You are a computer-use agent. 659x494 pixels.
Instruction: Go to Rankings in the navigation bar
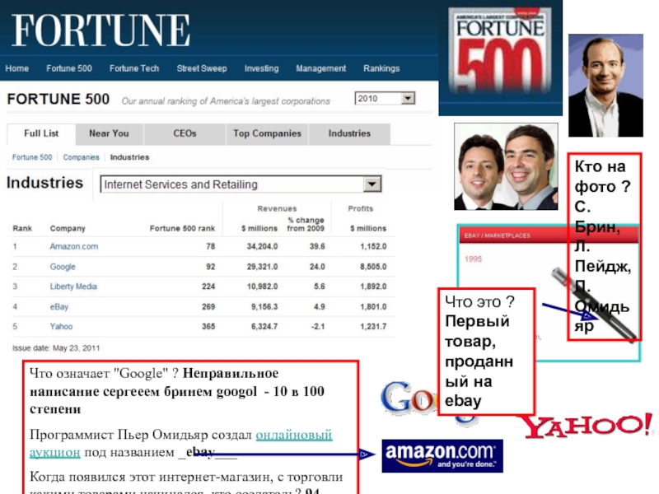[x=381, y=68]
